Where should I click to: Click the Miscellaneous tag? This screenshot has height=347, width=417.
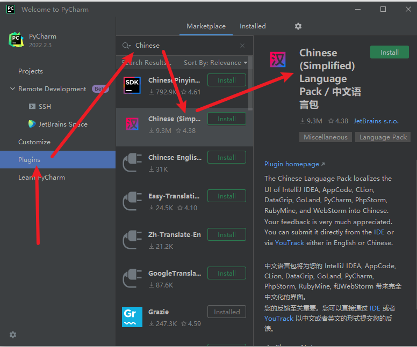click(326, 137)
